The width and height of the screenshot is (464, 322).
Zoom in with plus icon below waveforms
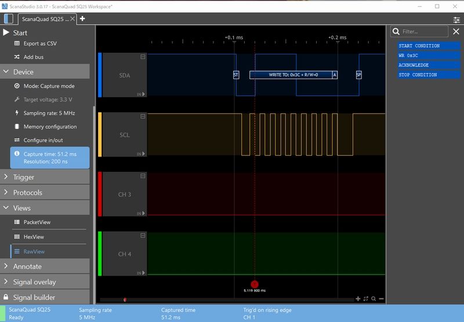358,299
